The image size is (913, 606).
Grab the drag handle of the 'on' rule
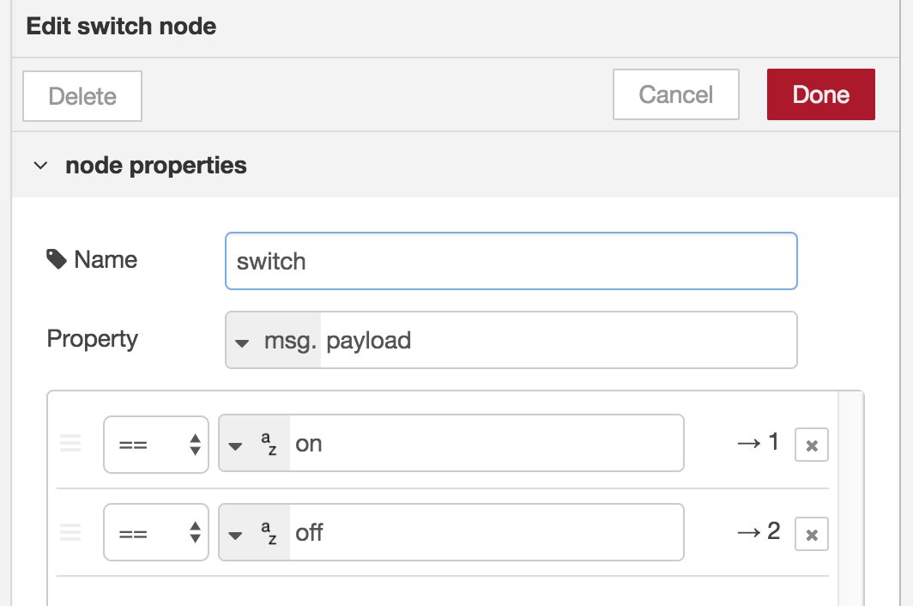(x=70, y=444)
